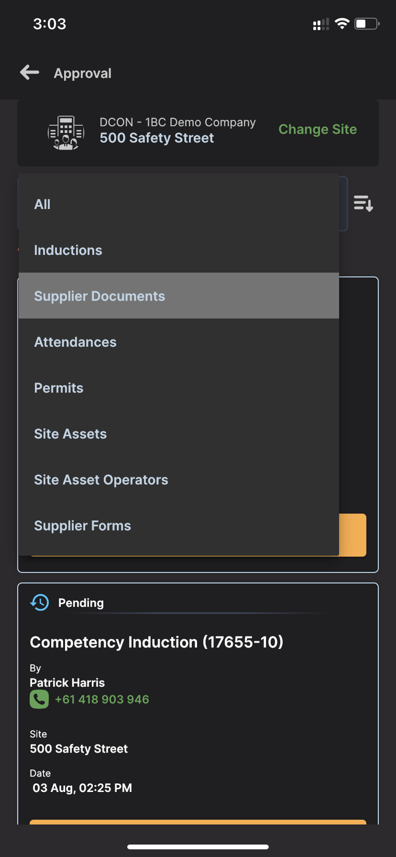Screen dimensions: 396x857
Task: Click the sort order icon
Action: [x=363, y=204]
